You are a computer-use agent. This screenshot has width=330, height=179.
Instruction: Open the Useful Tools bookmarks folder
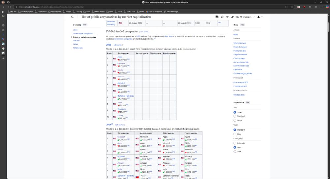[x=130, y=12]
